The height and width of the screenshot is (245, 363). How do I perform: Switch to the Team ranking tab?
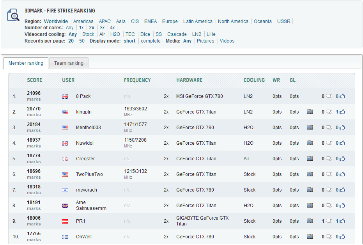[69, 63]
